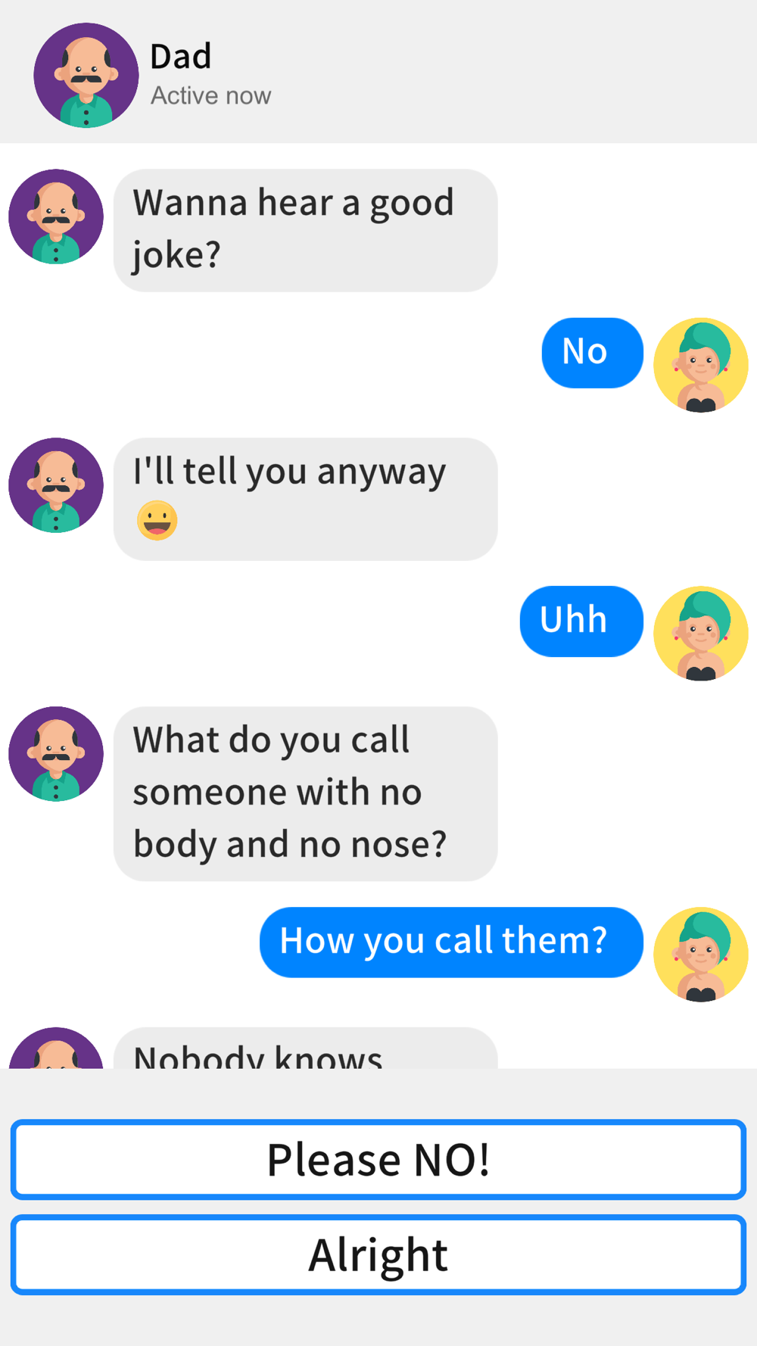Tap the blue 'No' message bubble
The height and width of the screenshot is (1346, 757).
point(593,353)
